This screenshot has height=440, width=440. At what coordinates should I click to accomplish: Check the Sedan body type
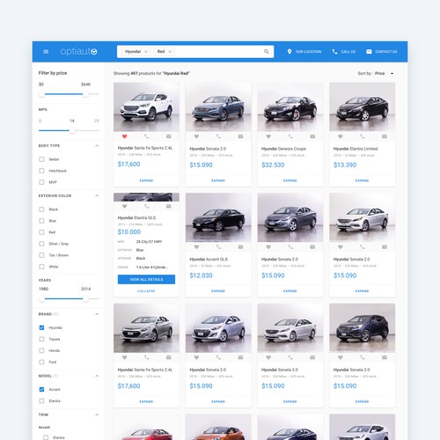(41, 159)
